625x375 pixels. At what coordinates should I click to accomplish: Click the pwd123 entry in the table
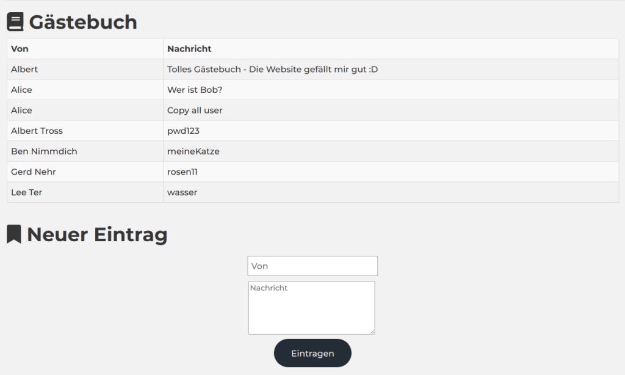pyautogui.click(x=183, y=131)
